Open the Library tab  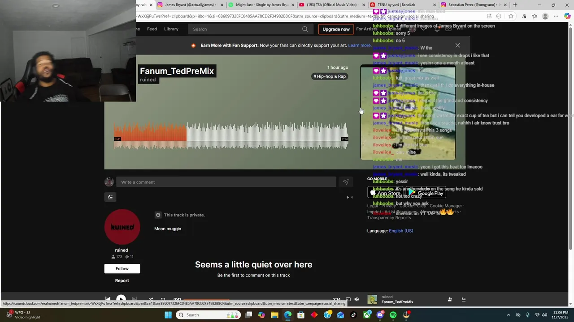[171, 29]
